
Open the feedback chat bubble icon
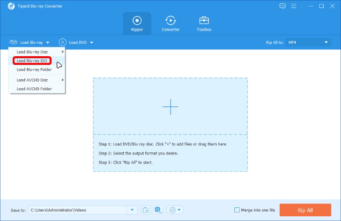[x=282, y=6]
